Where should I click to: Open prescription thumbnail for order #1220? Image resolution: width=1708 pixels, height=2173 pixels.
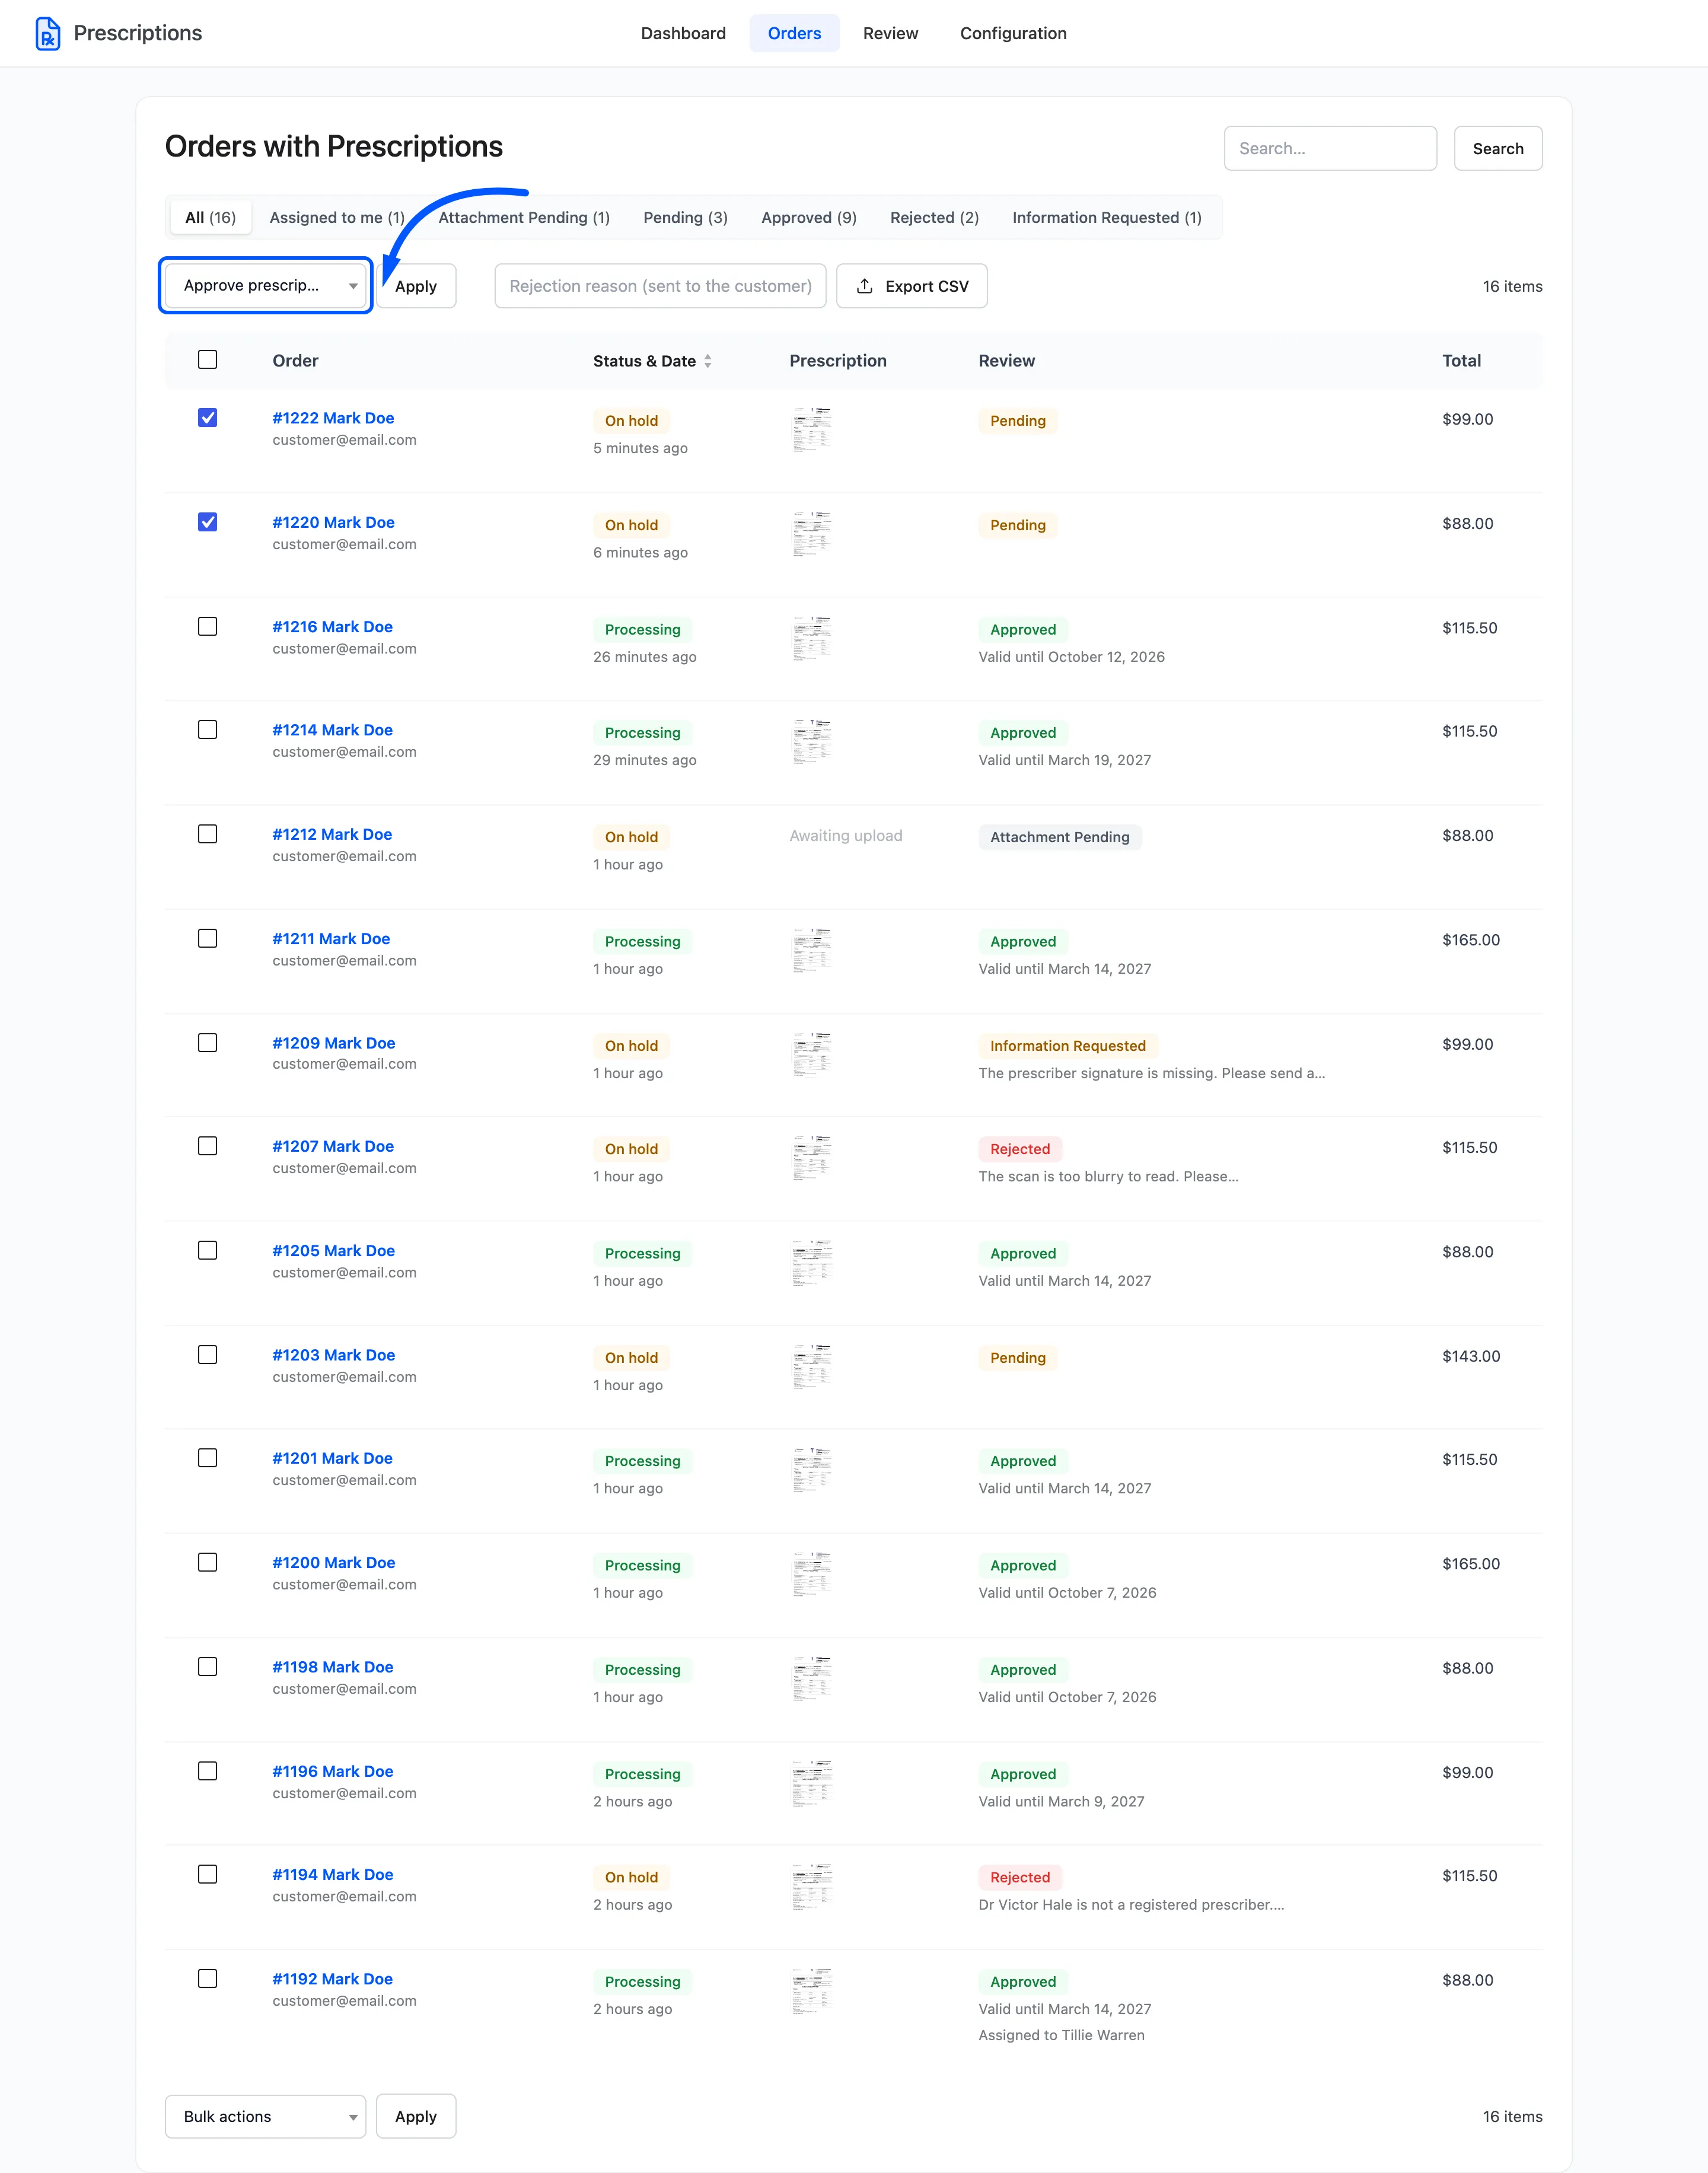pos(812,533)
